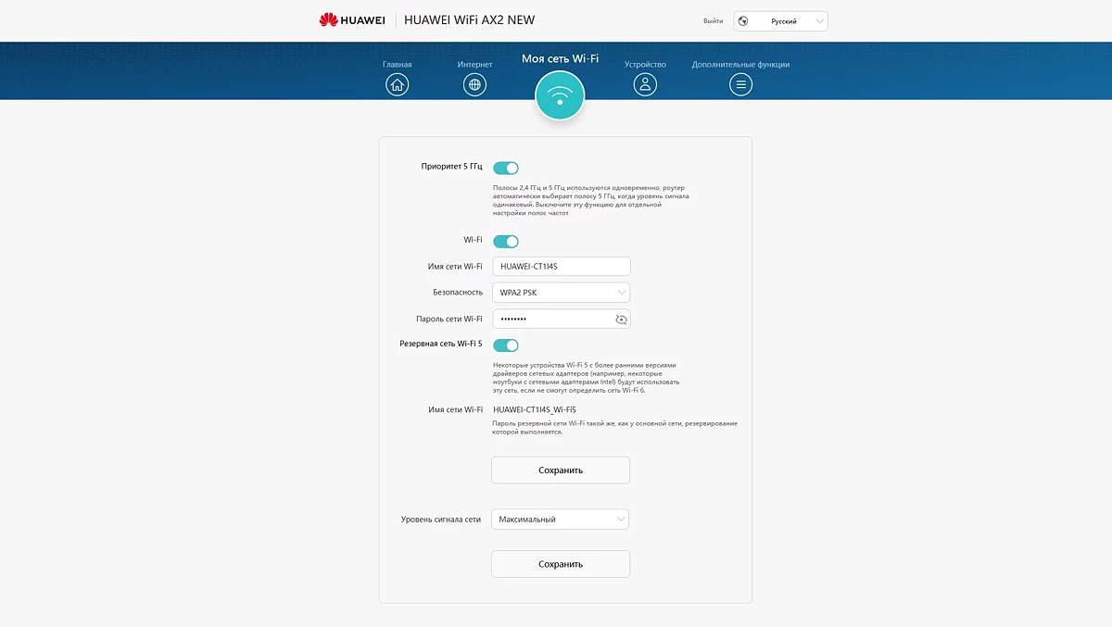Click the globe icon in the language selector

pyautogui.click(x=743, y=21)
